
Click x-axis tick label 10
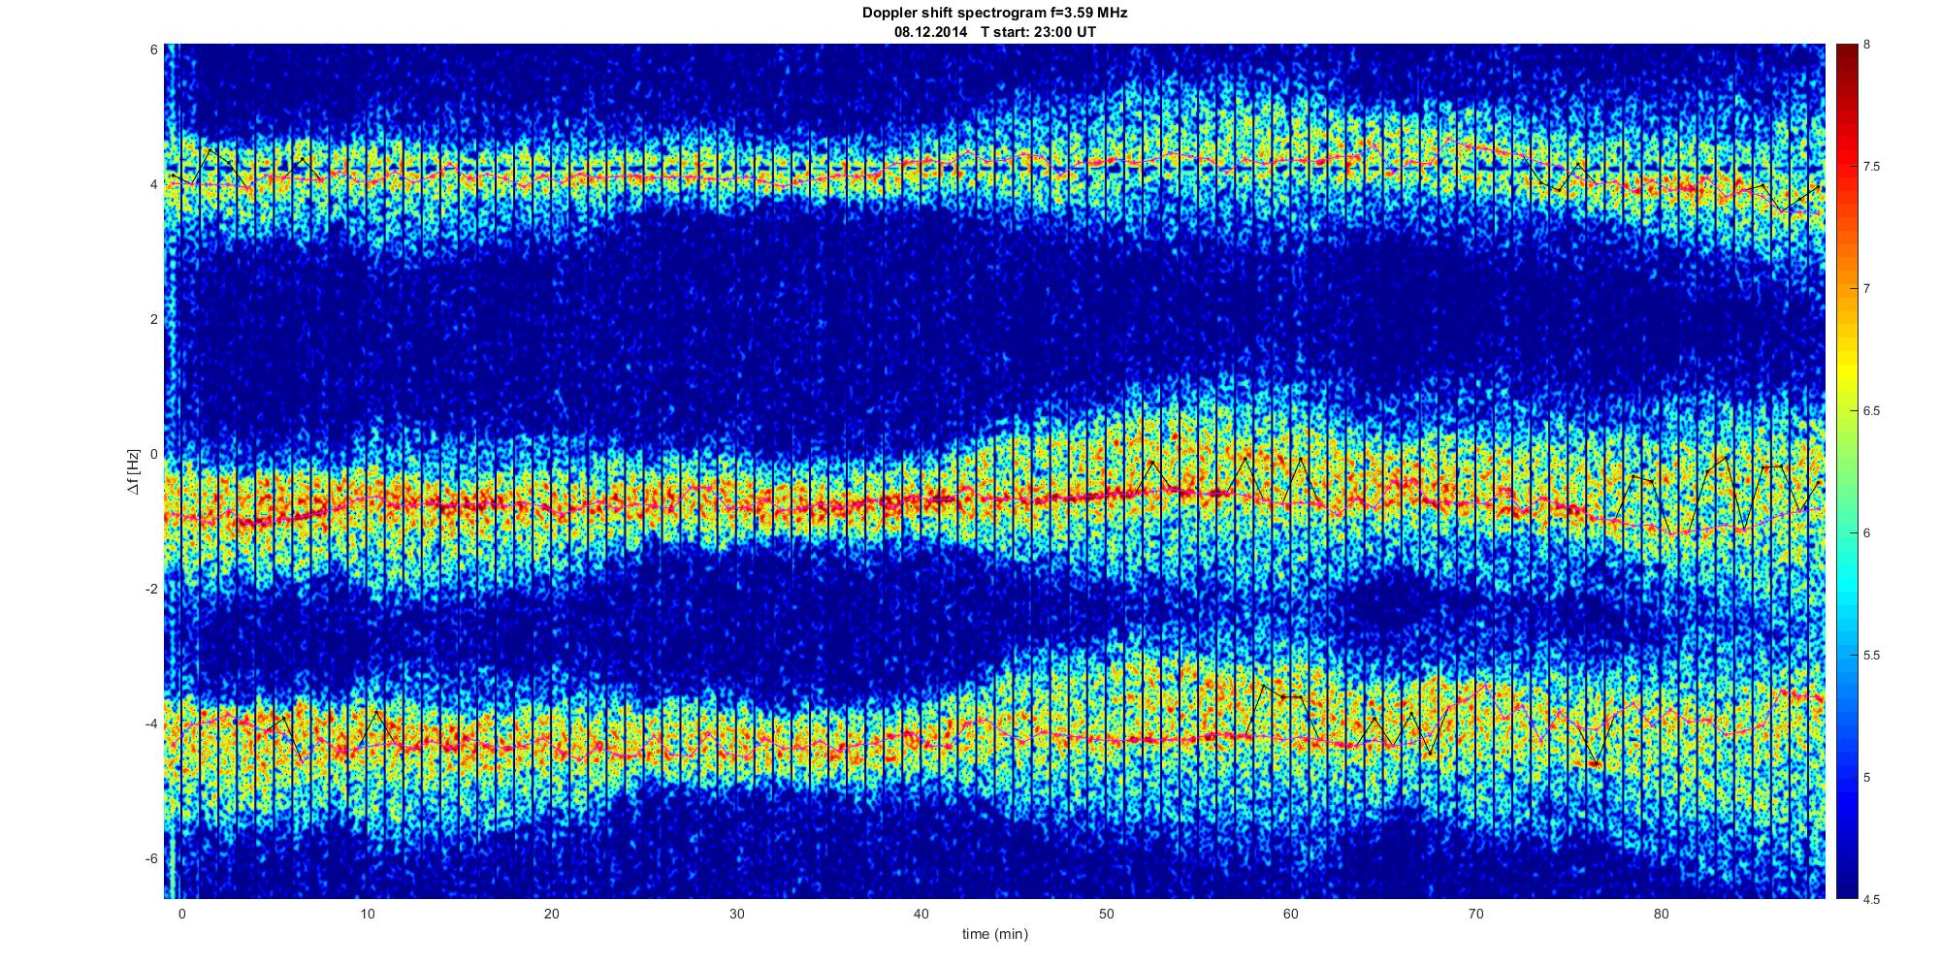367,914
